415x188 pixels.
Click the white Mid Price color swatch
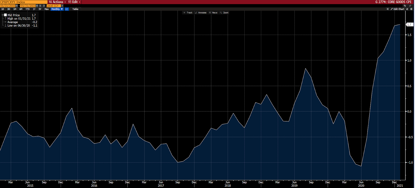coord(5,15)
